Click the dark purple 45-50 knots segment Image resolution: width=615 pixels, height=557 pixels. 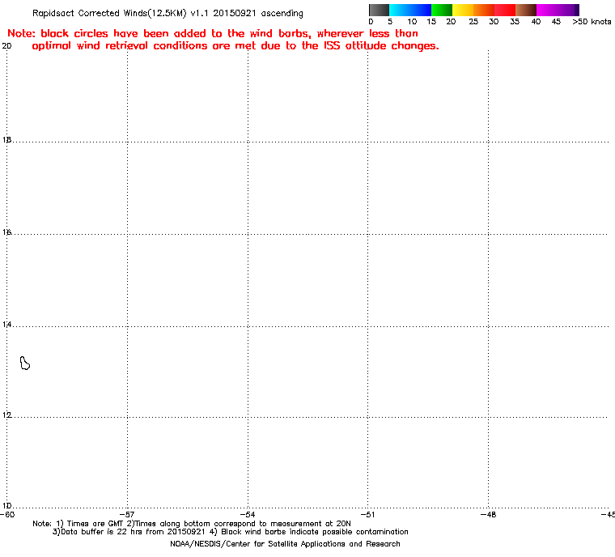(x=569, y=10)
